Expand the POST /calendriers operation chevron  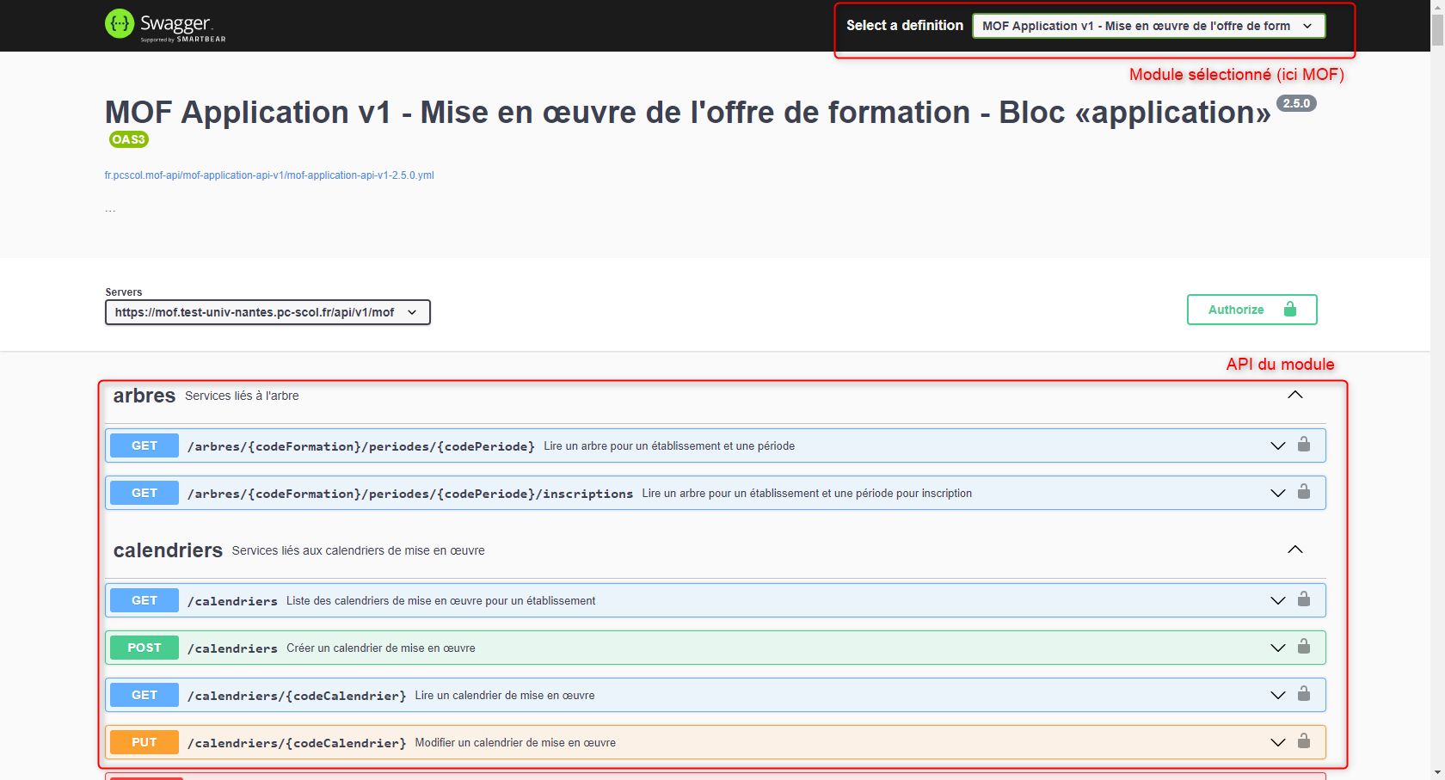[1277, 648]
